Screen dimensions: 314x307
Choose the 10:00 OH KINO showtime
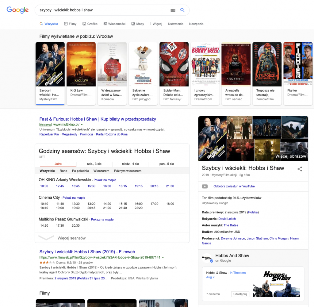coord(44,186)
